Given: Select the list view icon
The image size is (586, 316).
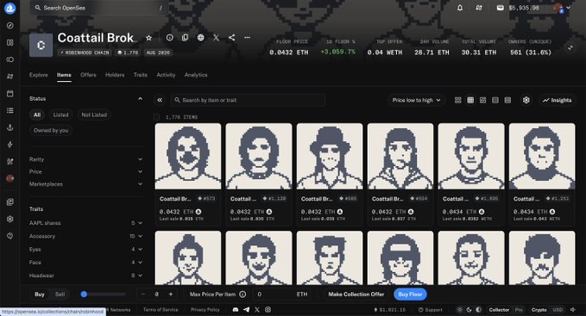Looking at the screenshot, I should (x=495, y=100).
